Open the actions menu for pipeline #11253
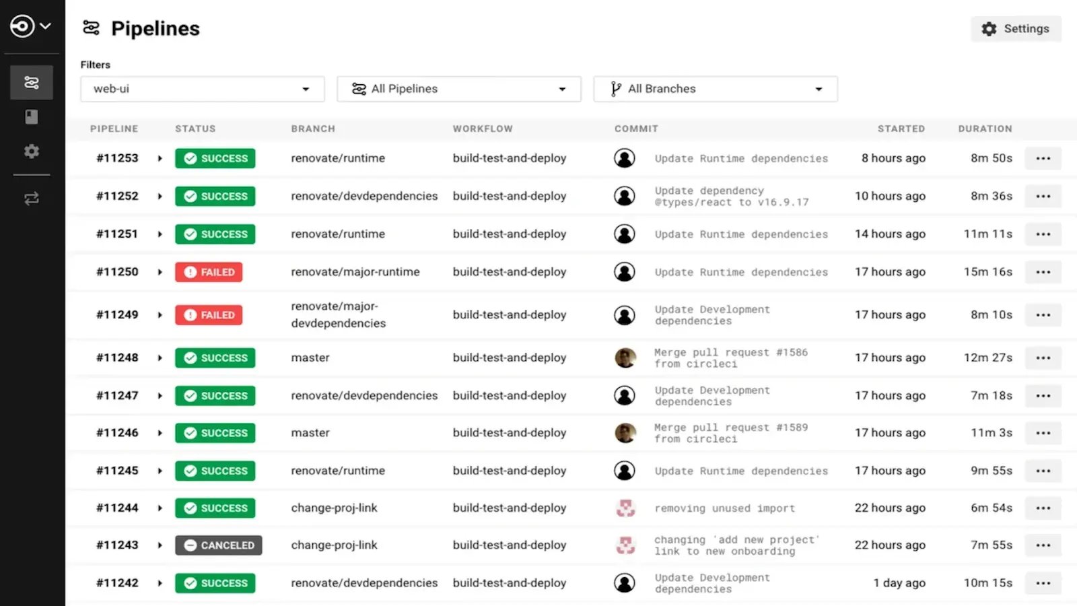The width and height of the screenshot is (1077, 606). click(1043, 158)
